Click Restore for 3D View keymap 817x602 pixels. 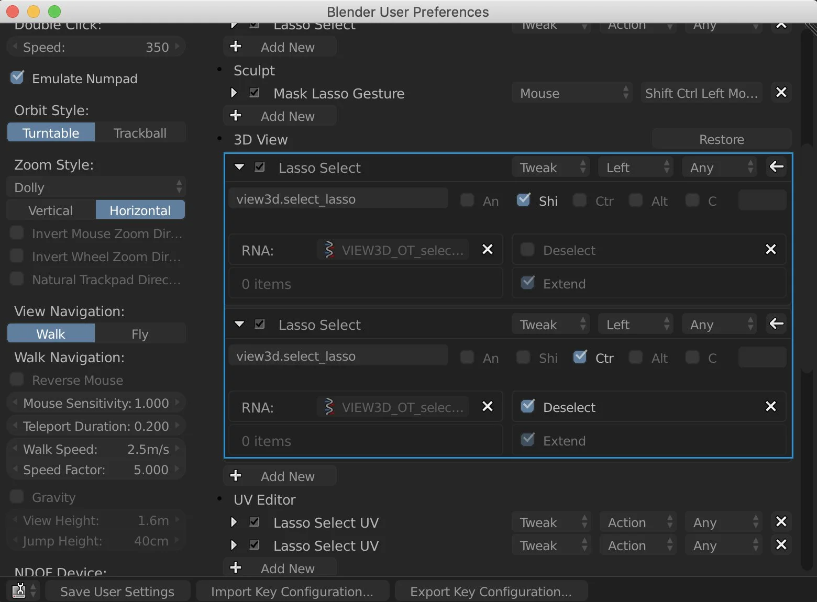pos(722,139)
